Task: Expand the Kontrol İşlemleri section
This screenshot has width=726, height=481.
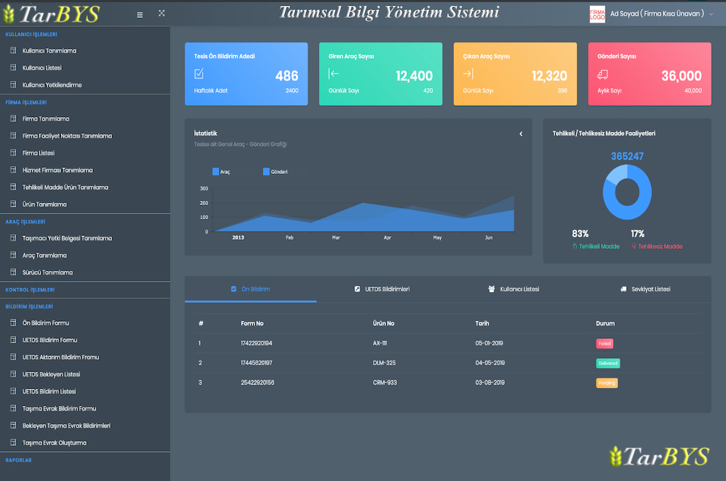Action: click(x=30, y=289)
